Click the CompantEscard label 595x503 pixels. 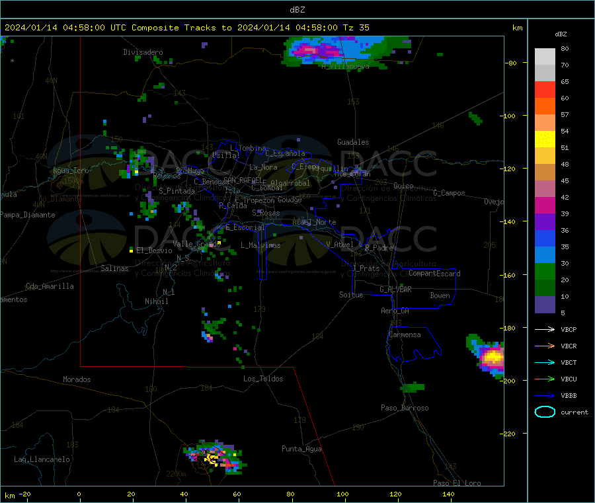point(434,274)
